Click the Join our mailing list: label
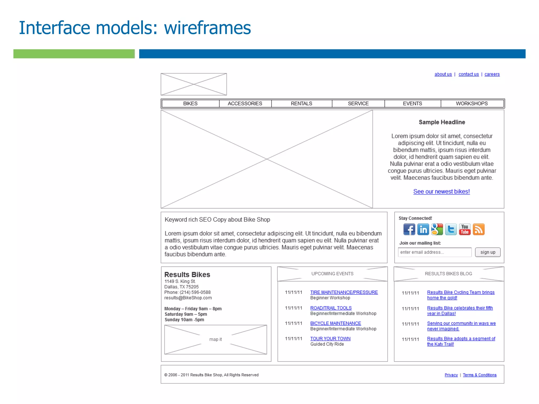This screenshot has height=404, width=539. 420,243
